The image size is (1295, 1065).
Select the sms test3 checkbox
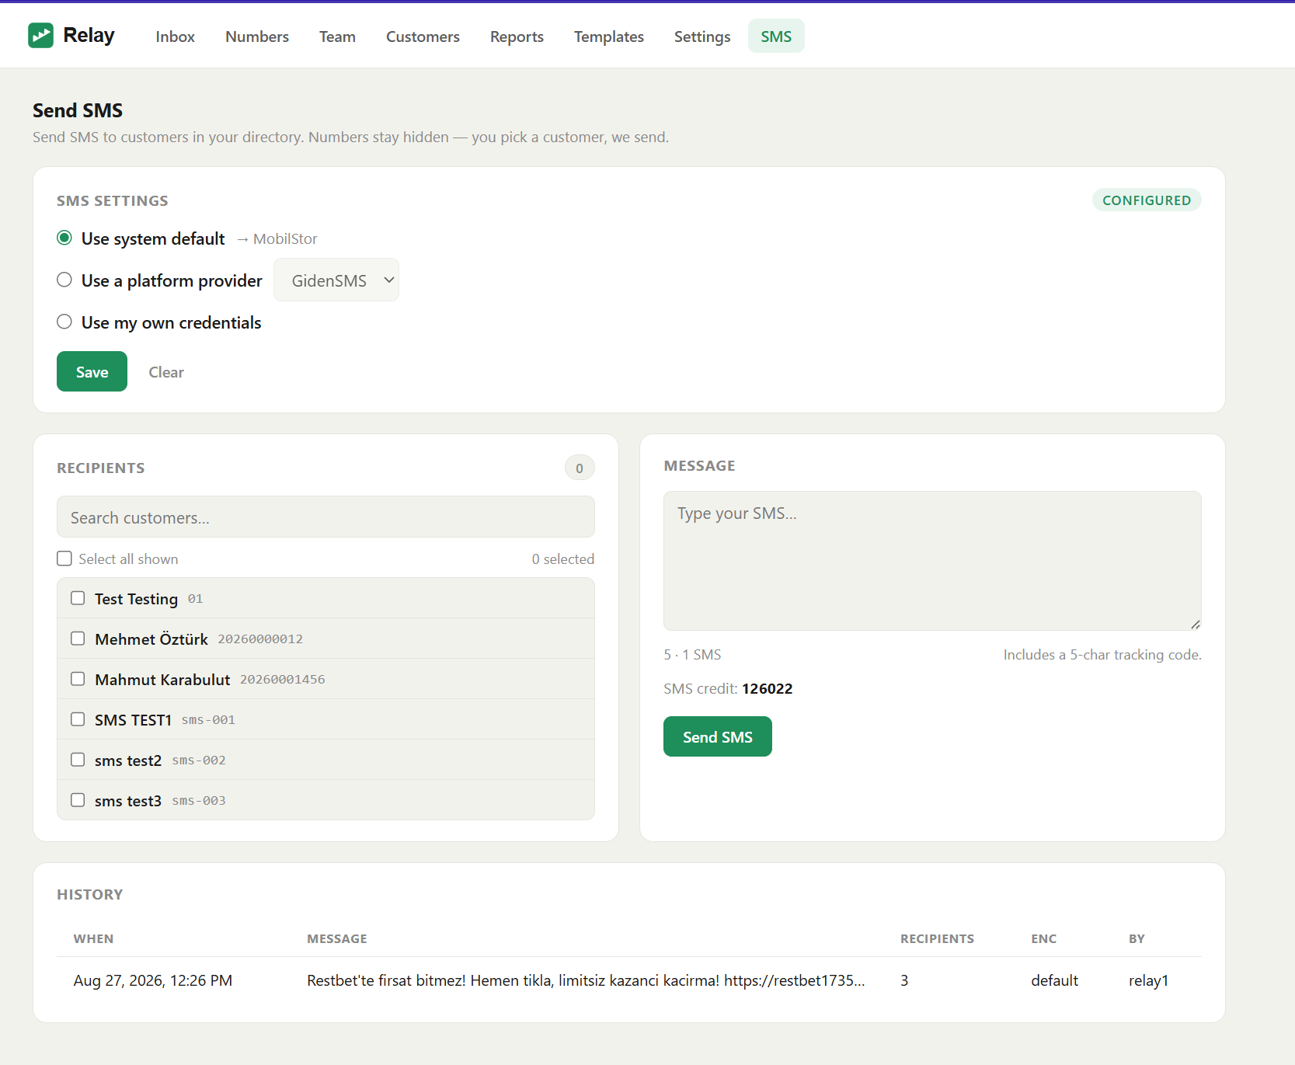click(78, 800)
